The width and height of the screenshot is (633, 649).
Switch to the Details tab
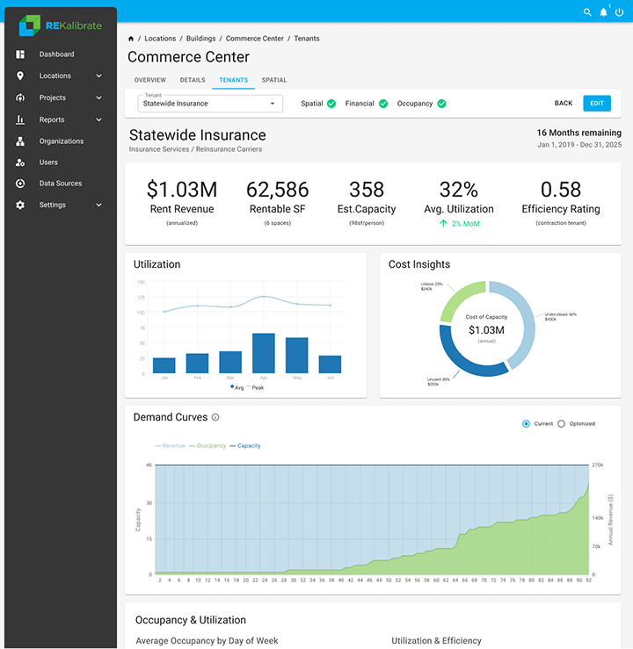193,80
